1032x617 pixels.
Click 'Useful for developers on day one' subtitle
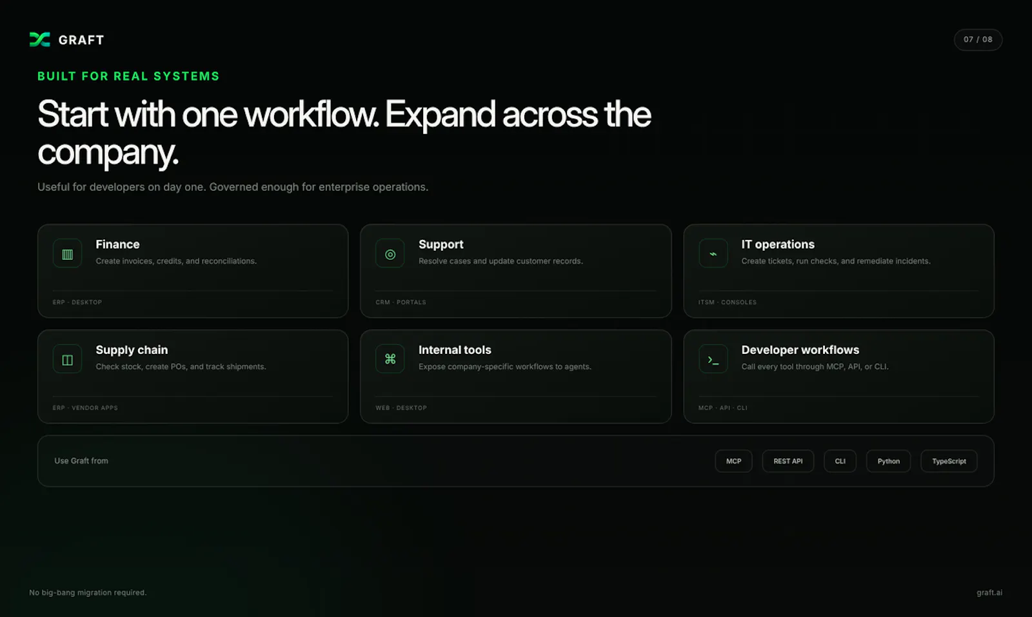tap(233, 187)
